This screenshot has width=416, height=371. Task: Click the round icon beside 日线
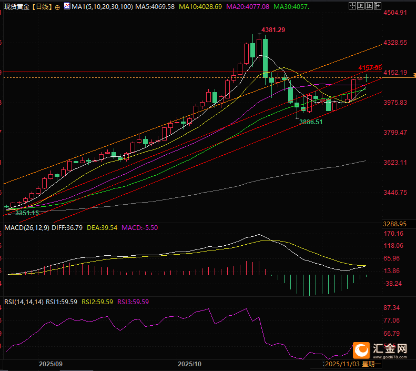[57, 7]
